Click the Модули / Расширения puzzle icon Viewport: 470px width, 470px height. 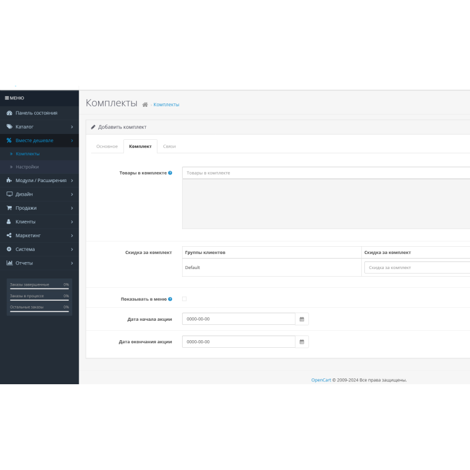tap(8, 180)
